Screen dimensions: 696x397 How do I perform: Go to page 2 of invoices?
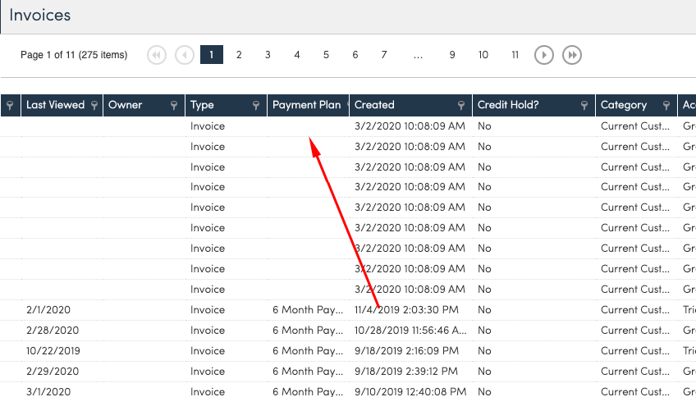(239, 55)
